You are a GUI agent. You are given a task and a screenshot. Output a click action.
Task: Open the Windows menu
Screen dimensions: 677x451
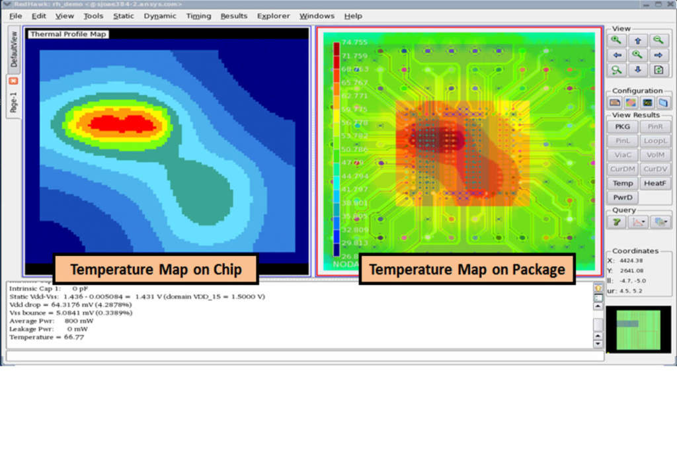pyautogui.click(x=317, y=16)
